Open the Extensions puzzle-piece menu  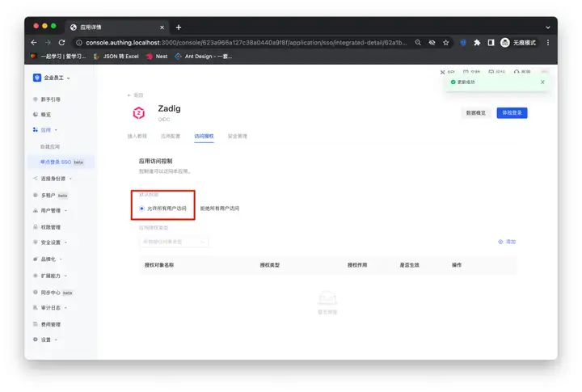click(x=477, y=43)
